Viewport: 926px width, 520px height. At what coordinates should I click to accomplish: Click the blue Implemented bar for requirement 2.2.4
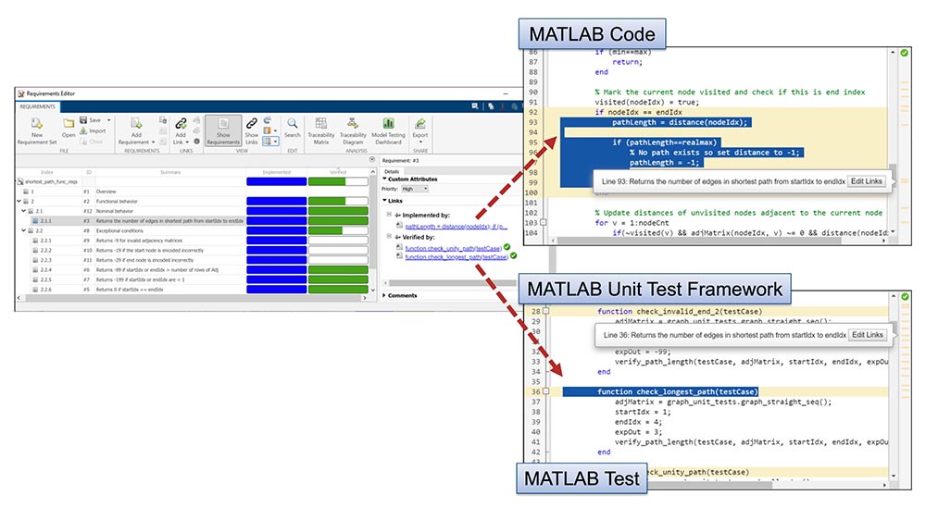click(275, 269)
